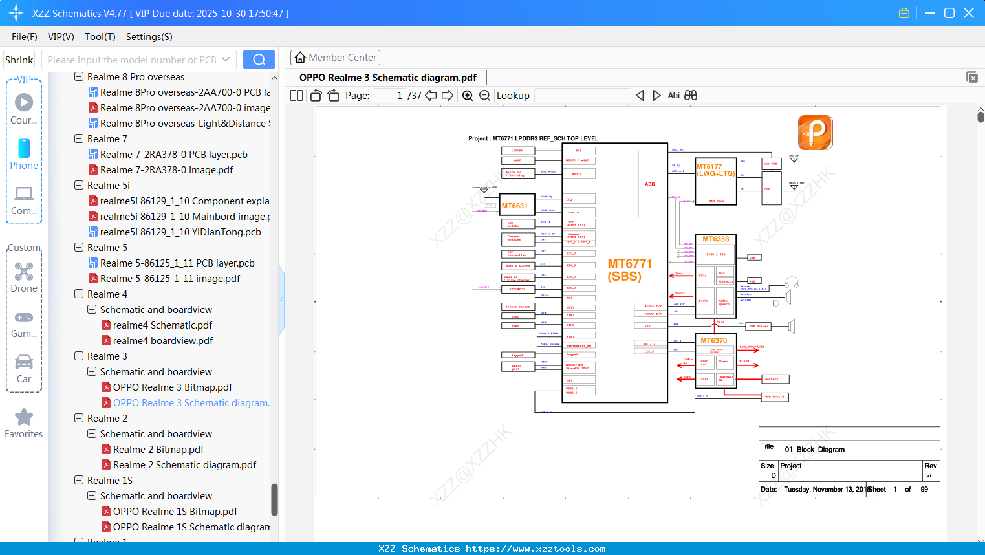Viewport: 985px width, 555px height.
Task: Collapse the Realme 7 tree node
Action: (79, 139)
